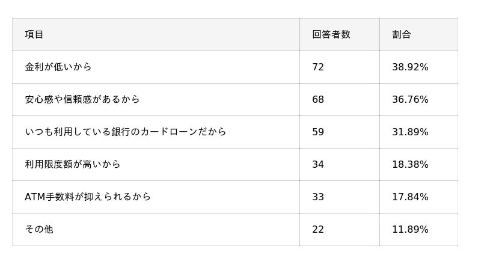Click respondent count 34
The width and height of the screenshot is (481, 264).
(318, 165)
